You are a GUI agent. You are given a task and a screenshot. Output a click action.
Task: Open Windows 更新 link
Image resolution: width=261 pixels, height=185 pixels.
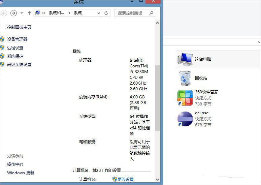tap(21, 173)
